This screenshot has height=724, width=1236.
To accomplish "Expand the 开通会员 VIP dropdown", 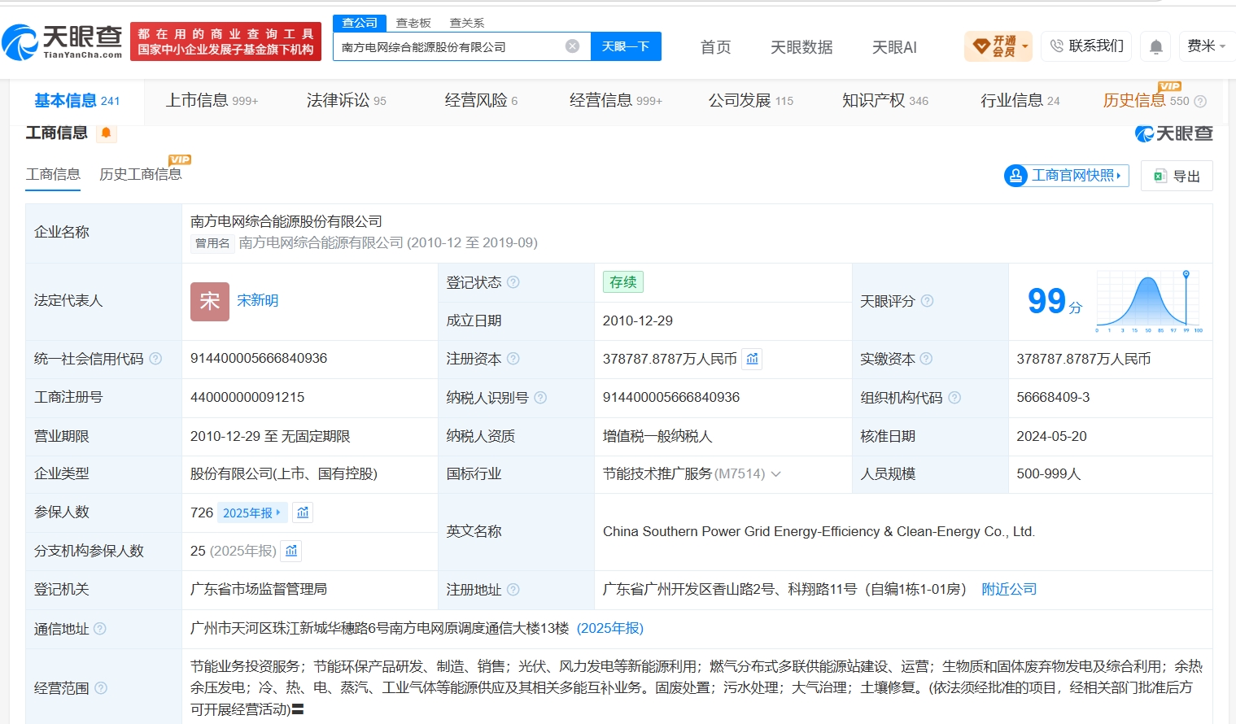I will coord(998,46).
